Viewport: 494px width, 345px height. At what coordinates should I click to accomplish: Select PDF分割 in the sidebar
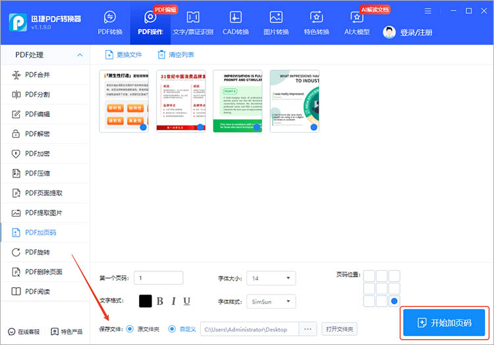(45, 94)
